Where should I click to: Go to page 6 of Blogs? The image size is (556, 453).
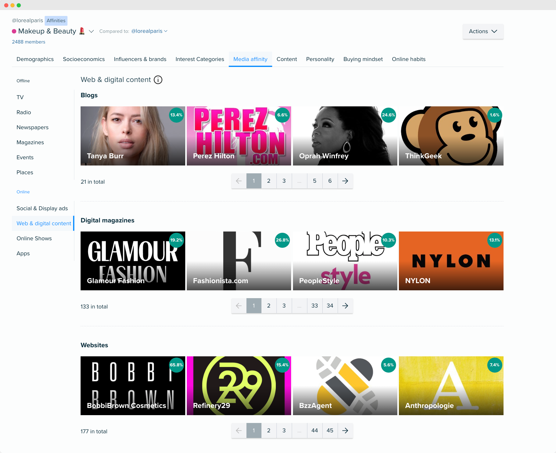330,181
